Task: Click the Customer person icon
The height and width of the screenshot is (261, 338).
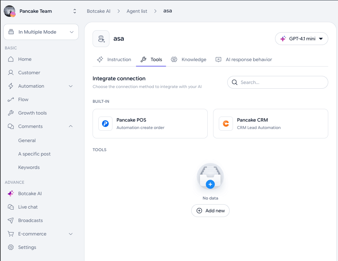Action: point(11,73)
